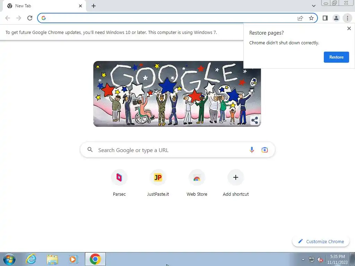Show hidden tray icons arrow
Viewport: 355px width, 266px height.
[303, 259]
